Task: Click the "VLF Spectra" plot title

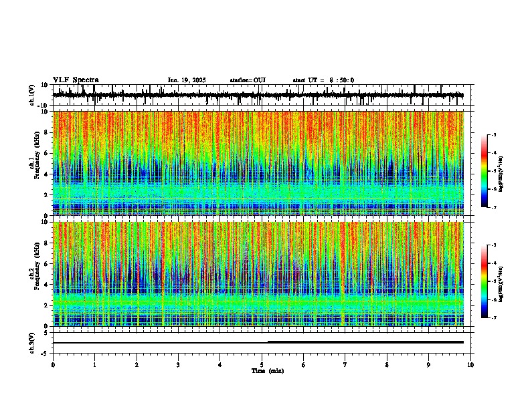Action: (x=76, y=80)
